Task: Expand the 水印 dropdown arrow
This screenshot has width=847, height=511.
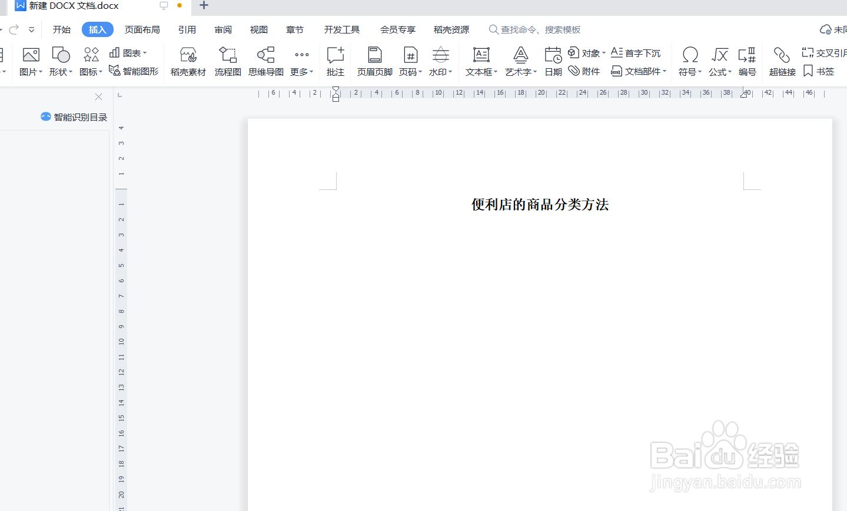Action: point(450,72)
